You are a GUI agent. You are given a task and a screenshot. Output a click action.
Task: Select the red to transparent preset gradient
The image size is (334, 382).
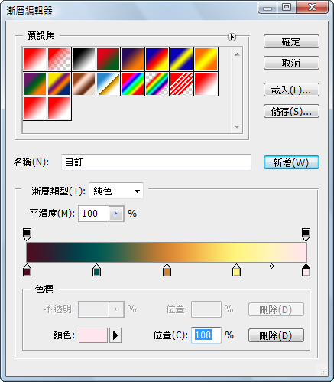(60, 59)
